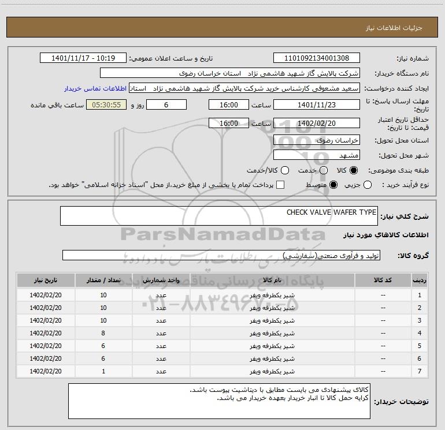Image resolution: width=445 pixels, height=430 pixels.
Task: Click remaining days field showing 6
Action: (x=166, y=104)
